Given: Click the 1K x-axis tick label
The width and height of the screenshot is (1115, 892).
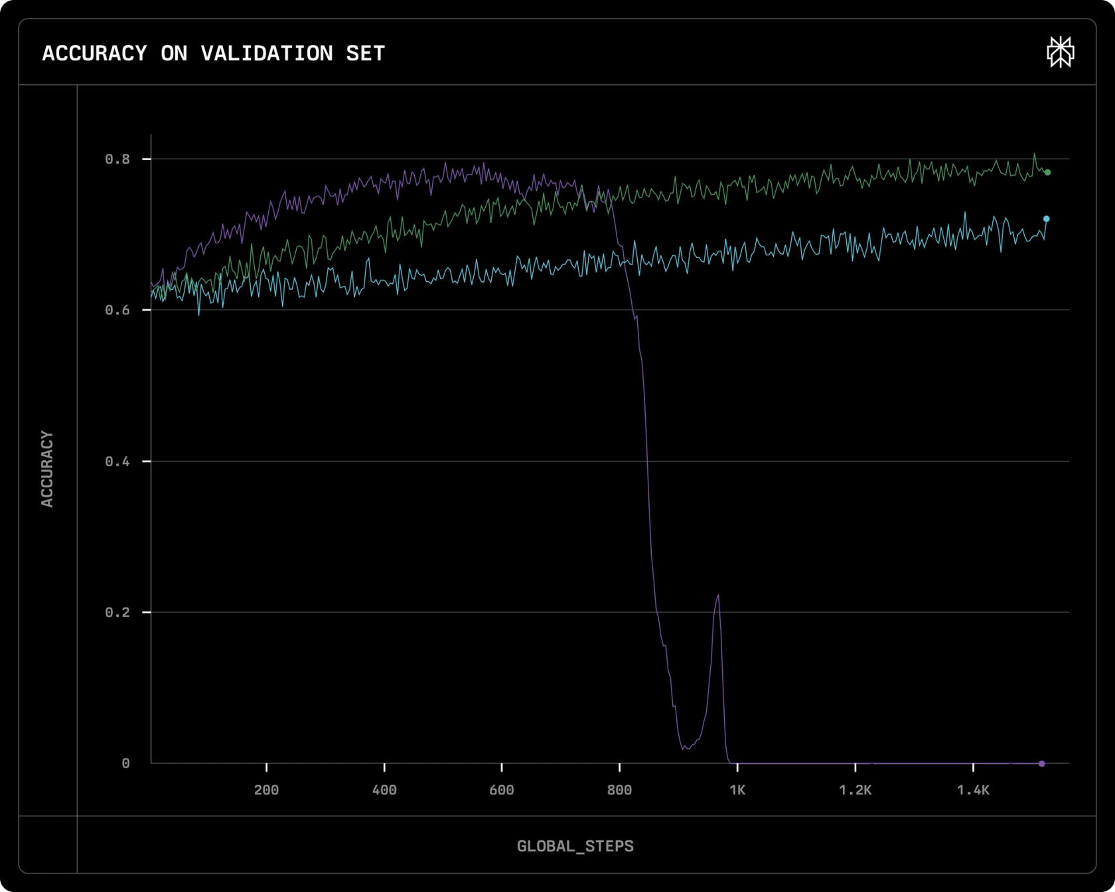Looking at the screenshot, I should 737,790.
